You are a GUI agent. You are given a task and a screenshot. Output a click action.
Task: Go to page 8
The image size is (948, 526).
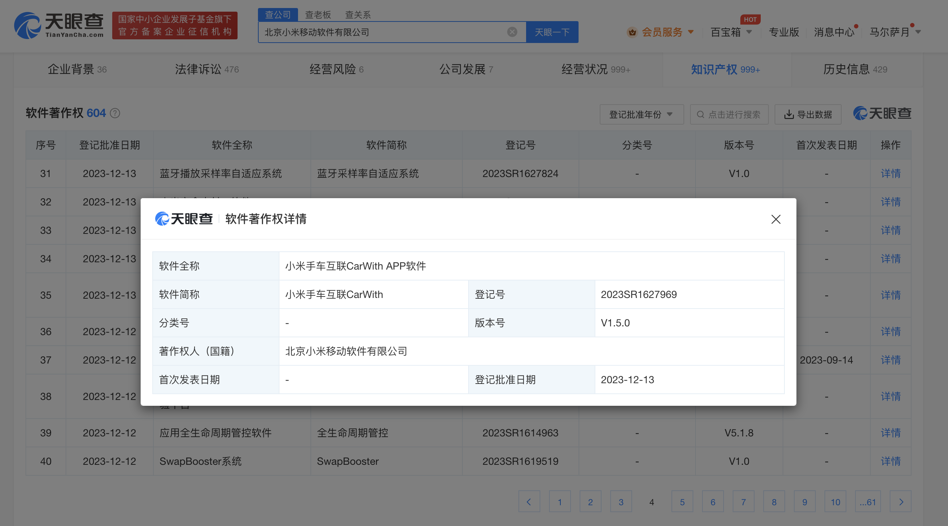click(x=774, y=502)
